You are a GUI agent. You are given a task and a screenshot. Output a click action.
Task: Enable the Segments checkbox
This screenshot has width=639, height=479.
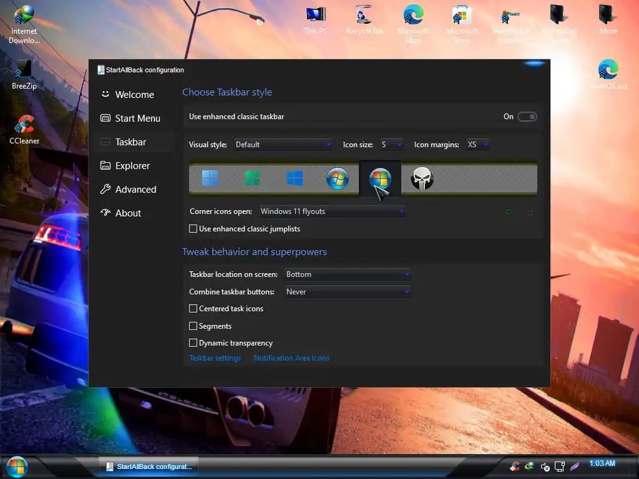(193, 326)
